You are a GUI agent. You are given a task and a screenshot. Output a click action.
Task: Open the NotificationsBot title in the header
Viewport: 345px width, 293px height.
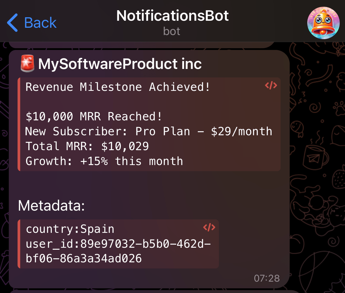coord(172,15)
